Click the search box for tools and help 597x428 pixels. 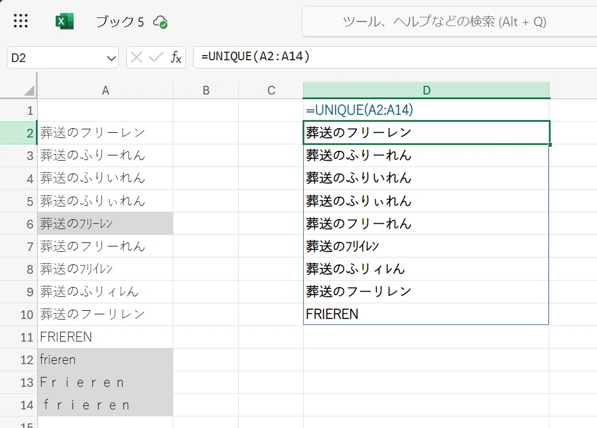click(450, 21)
